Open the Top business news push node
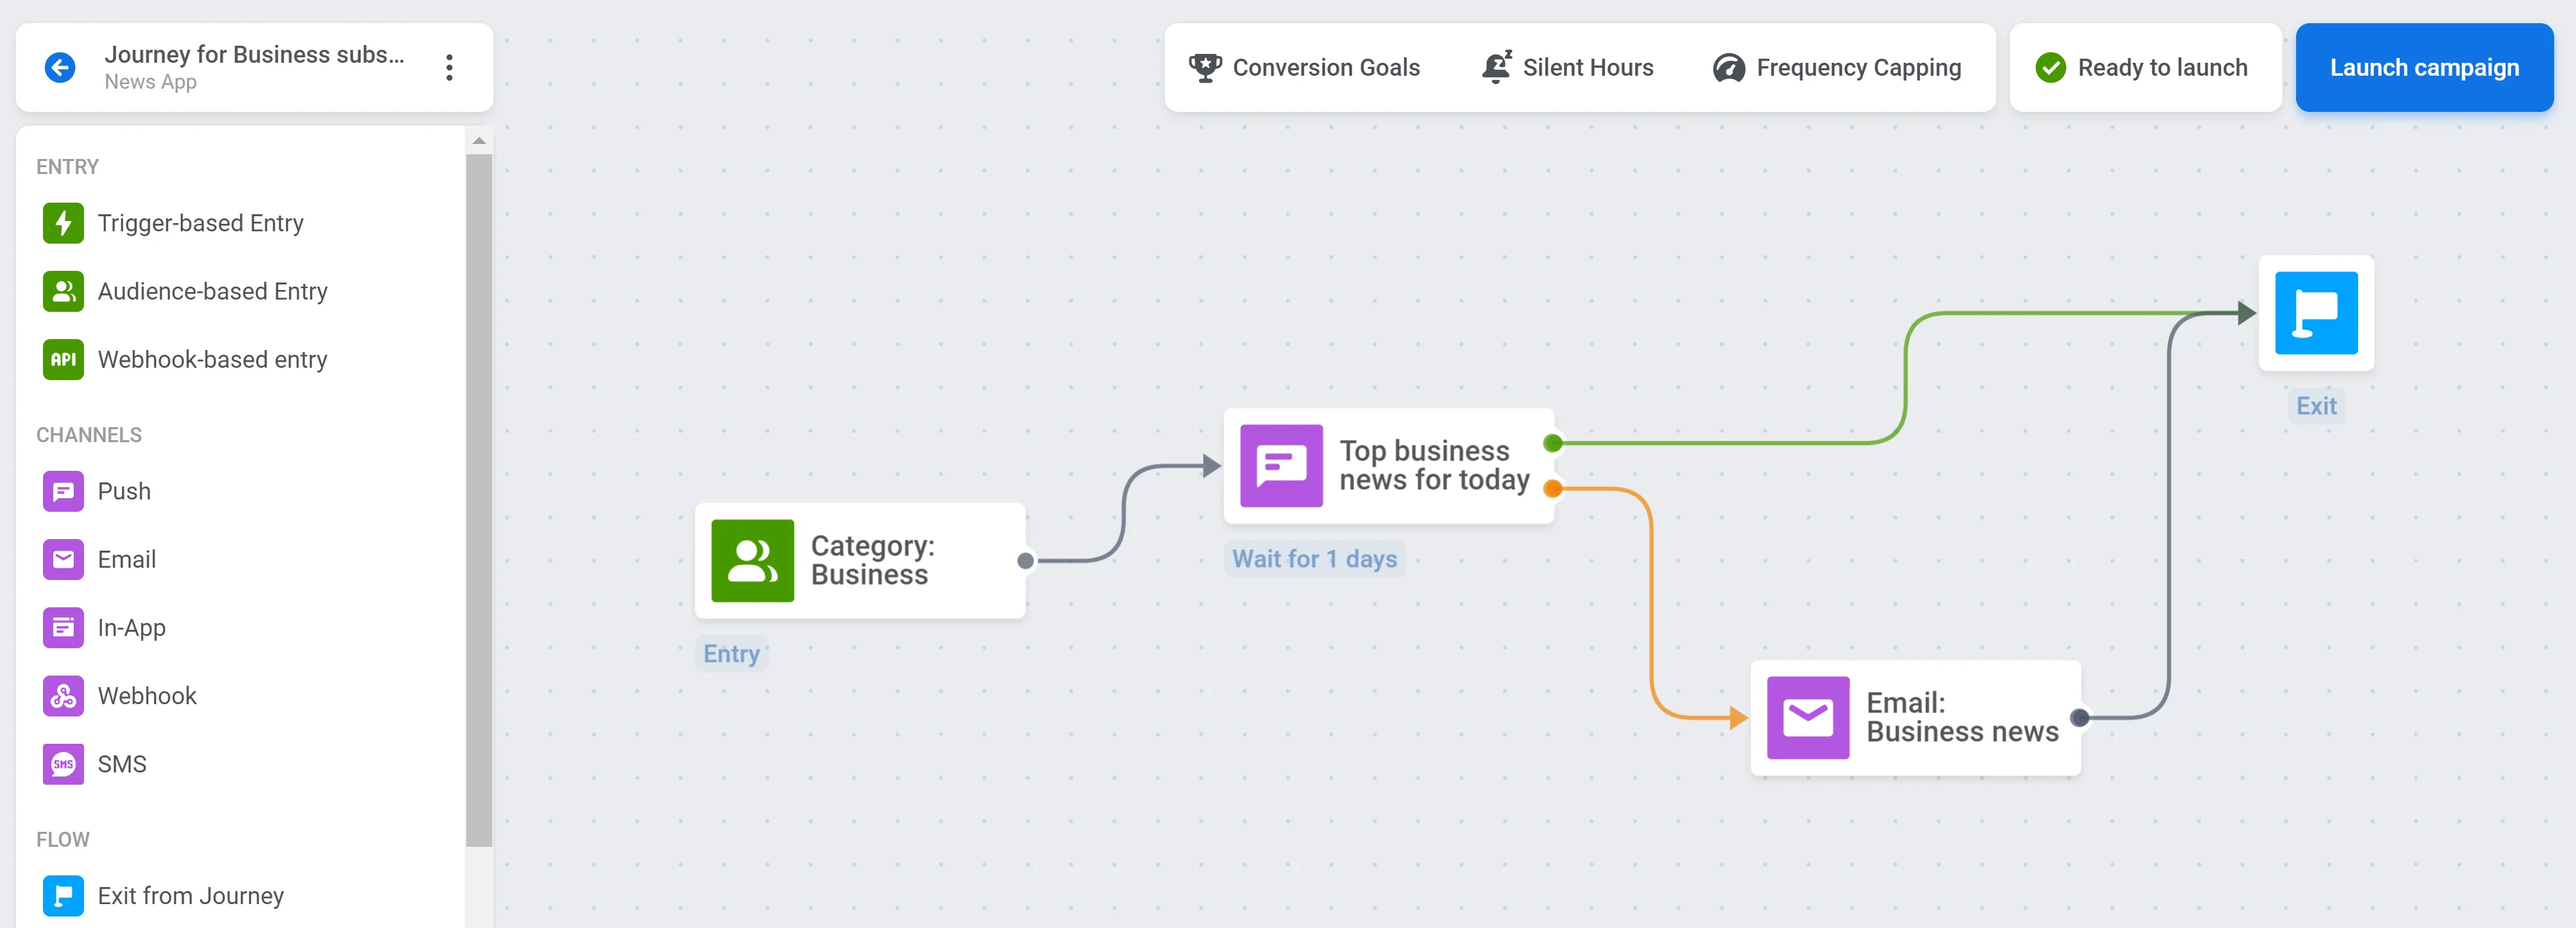The image size is (2576, 928). (1388, 465)
